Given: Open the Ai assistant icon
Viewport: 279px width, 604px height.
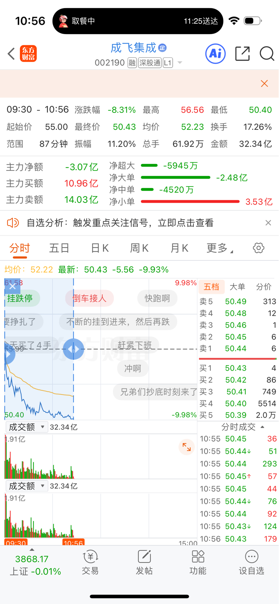Looking at the screenshot, I should (216, 54).
